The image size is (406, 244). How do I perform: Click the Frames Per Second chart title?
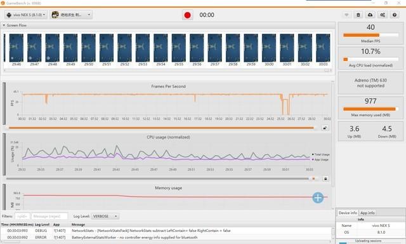coord(168,86)
